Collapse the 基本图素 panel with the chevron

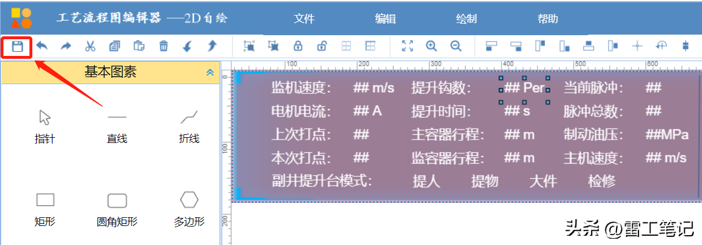[210, 73]
